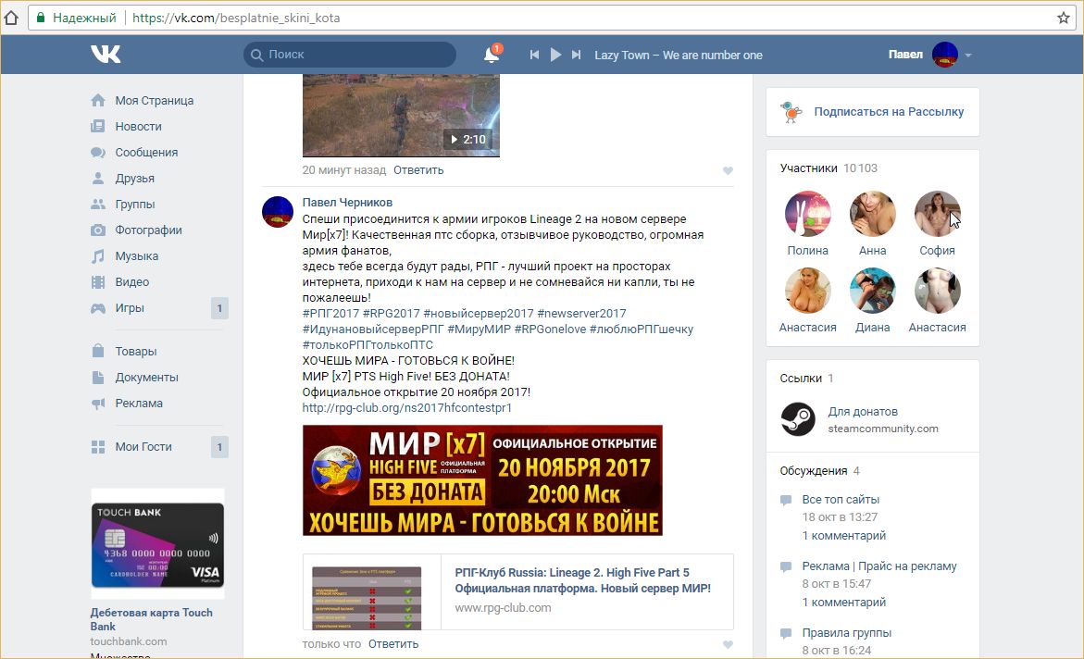Click Подписаться на Рассылку button
This screenshot has width=1084, height=659.
(x=888, y=112)
